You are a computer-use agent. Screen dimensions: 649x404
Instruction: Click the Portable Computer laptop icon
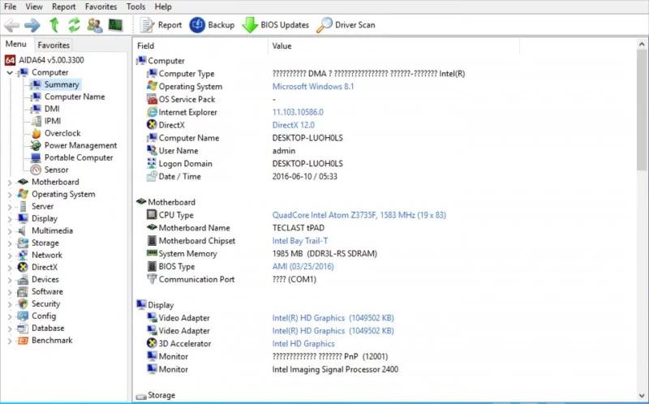tap(37, 157)
